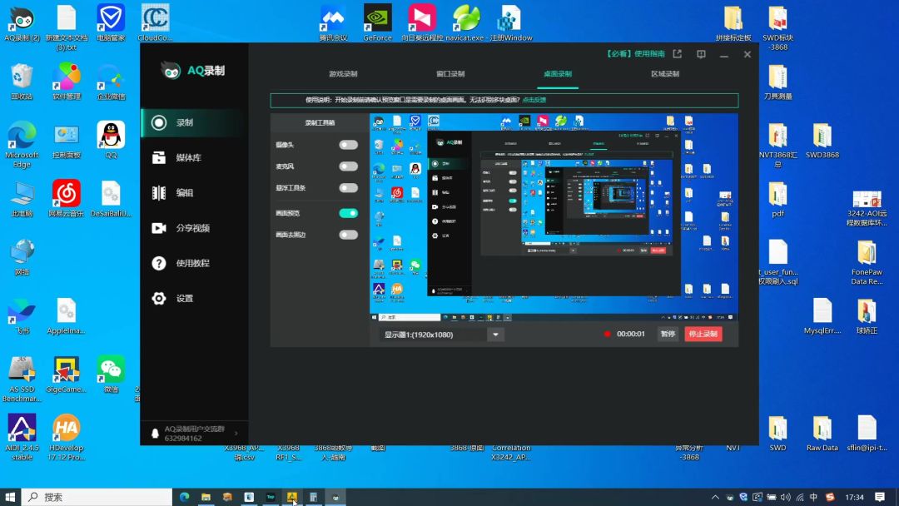Select the QQ penguin desktop icon
Viewport: 899px width, 506px height.
[x=111, y=140]
